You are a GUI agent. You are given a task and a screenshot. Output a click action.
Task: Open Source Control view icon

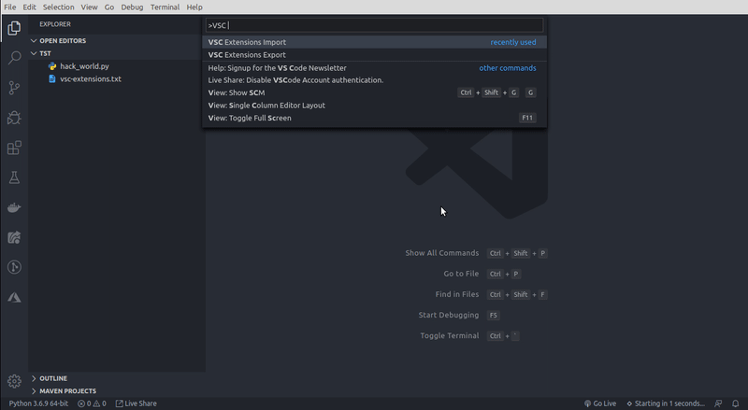[x=14, y=88]
